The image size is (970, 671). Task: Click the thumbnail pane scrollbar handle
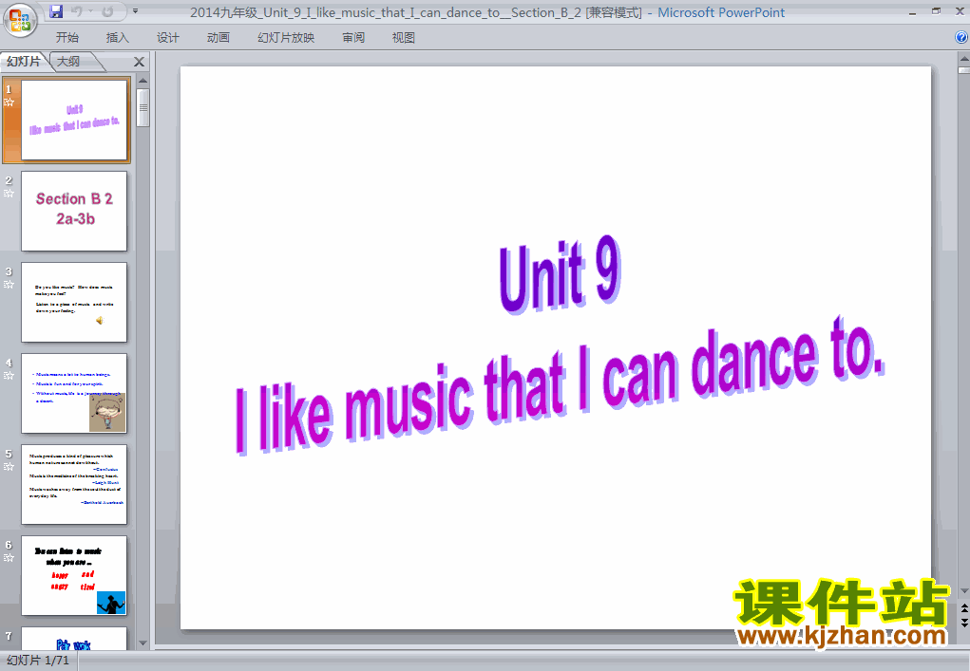pos(143,107)
